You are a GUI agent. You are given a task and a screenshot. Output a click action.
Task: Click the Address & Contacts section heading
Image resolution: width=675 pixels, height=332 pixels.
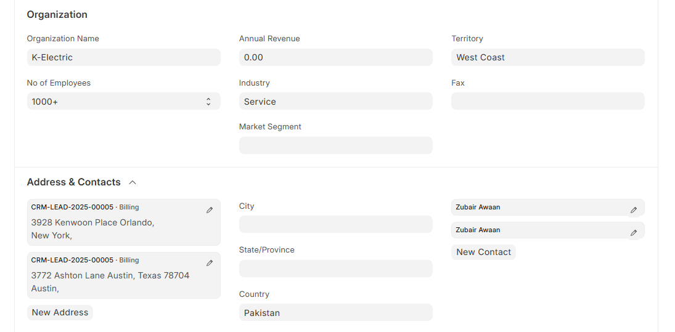pos(73,182)
